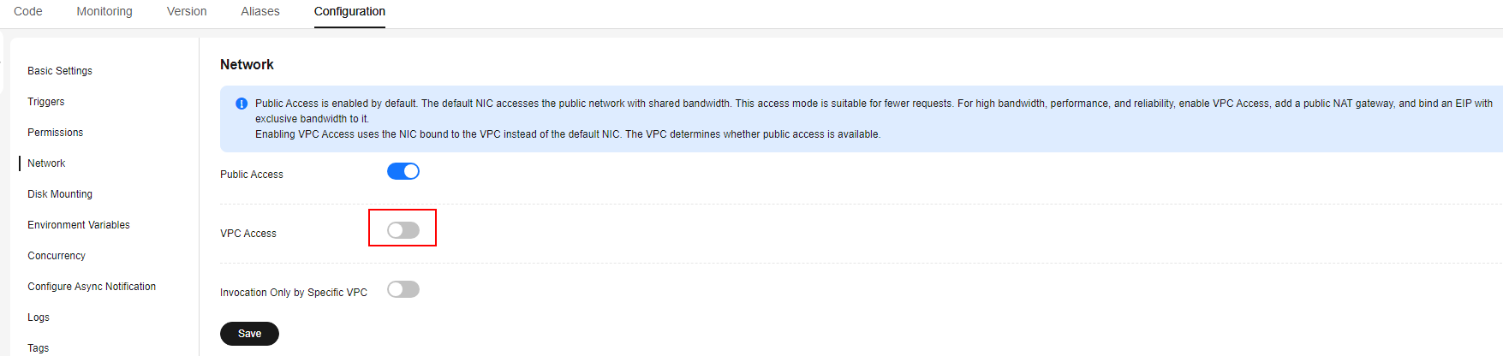Click the Configuration tab

click(349, 11)
